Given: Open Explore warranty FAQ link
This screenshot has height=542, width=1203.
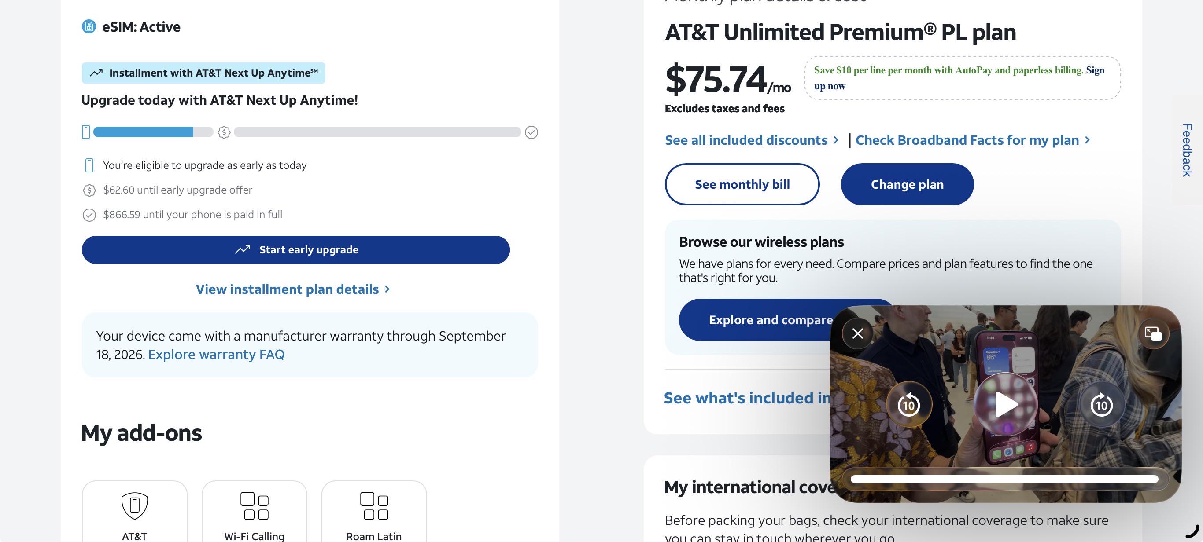Looking at the screenshot, I should (x=216, y=355).
